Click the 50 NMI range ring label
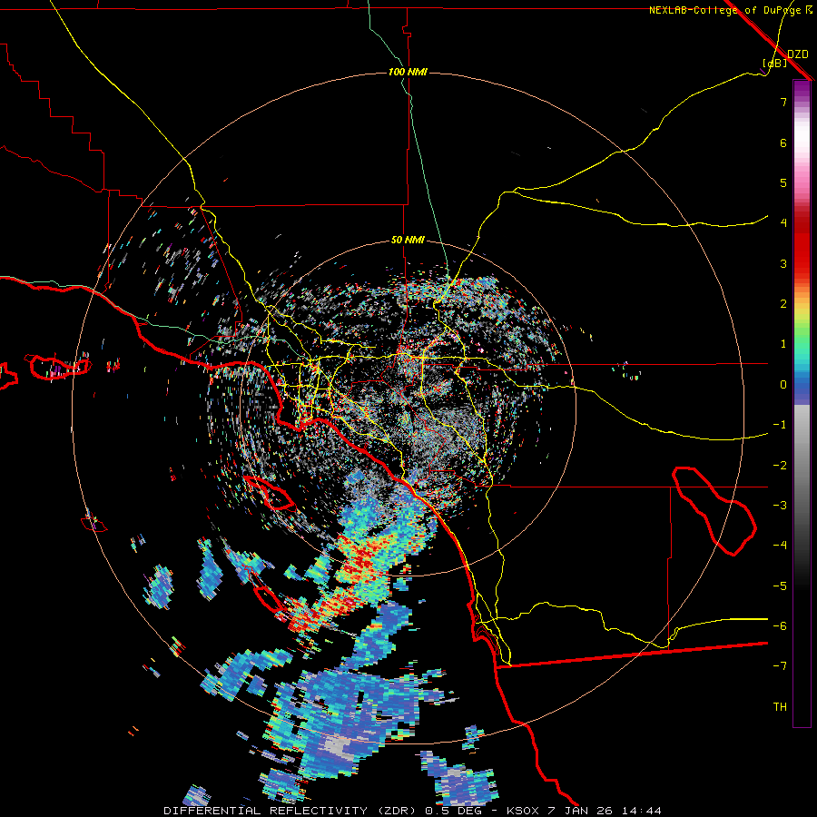817x817 pixels. 408,241
